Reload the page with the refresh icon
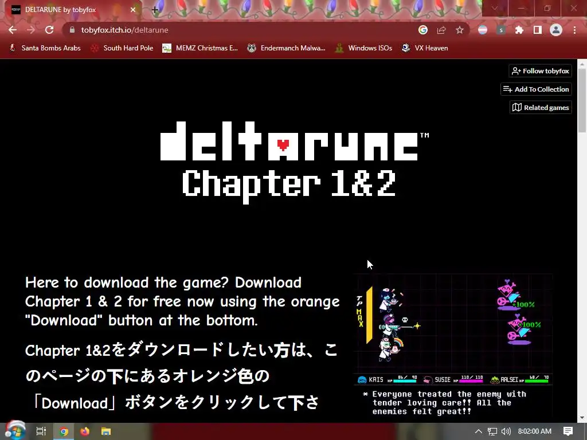 point(49,30)
